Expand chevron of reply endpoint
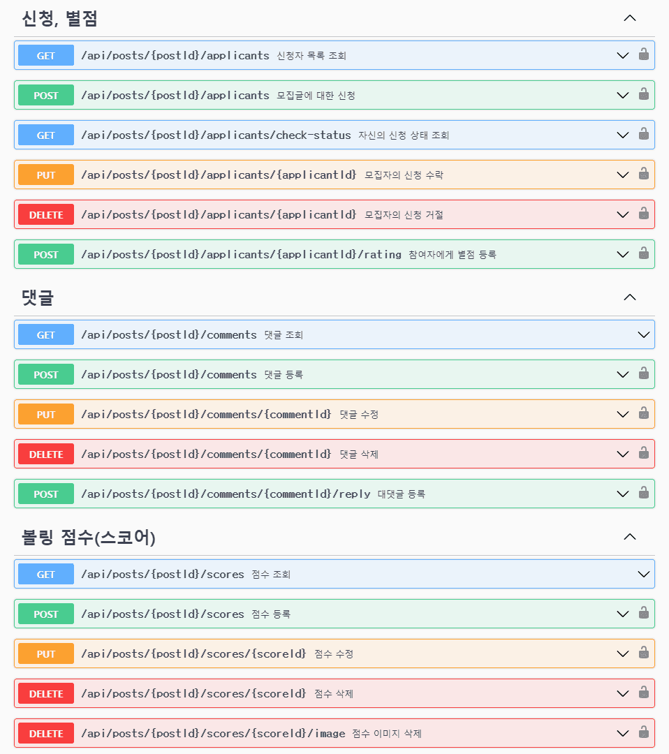669x754 pixels. pos(623,494)
